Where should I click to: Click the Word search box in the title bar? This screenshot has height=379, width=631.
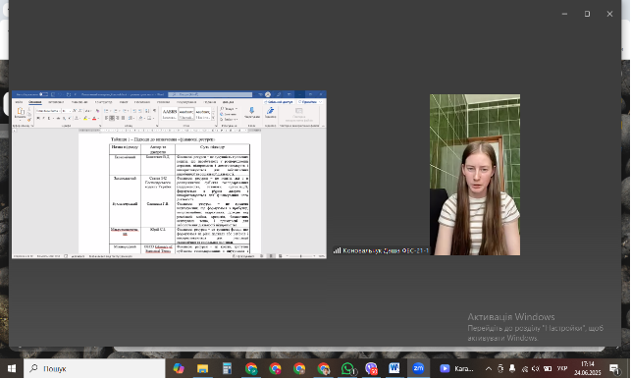click(210, 94)
